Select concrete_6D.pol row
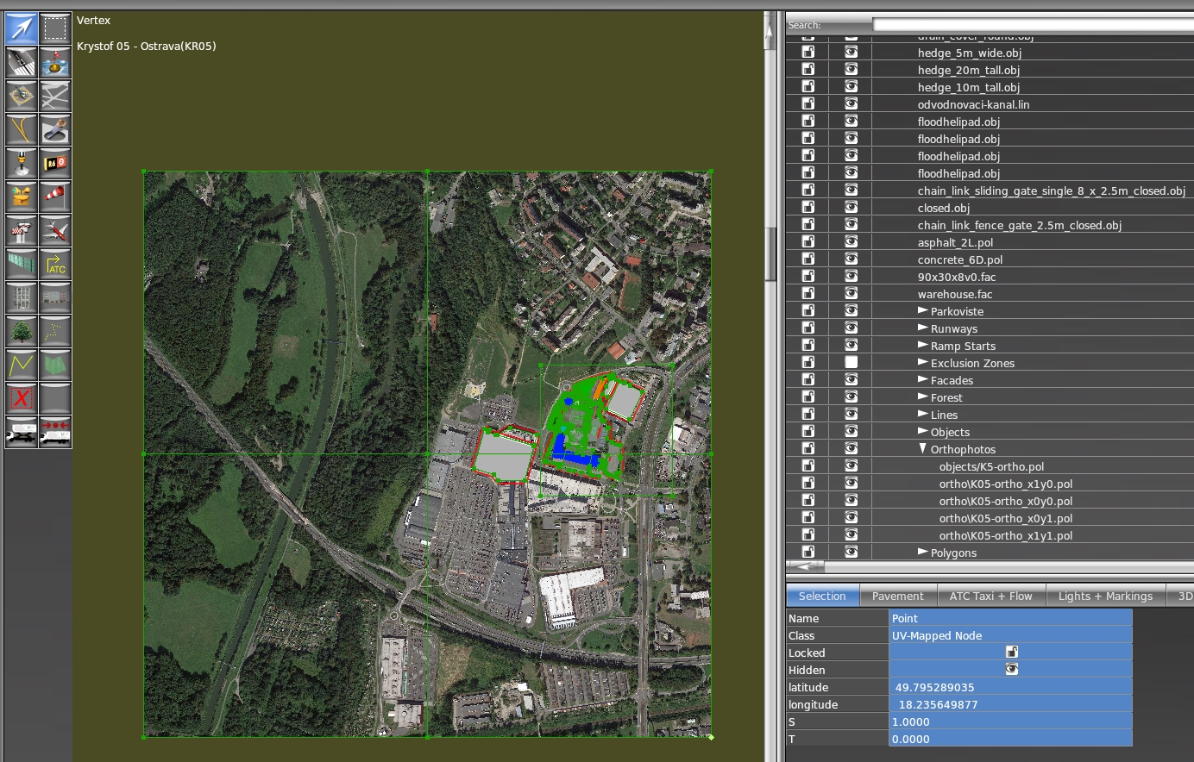Viewport: 1194px width, 762px height. (x=959, y=259)
